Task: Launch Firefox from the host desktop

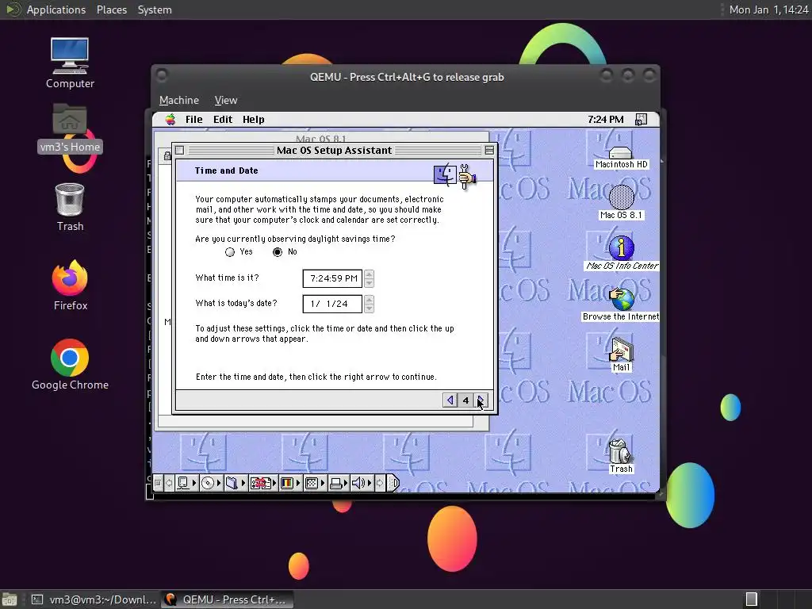Action: [70, 285]
